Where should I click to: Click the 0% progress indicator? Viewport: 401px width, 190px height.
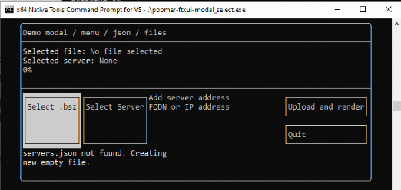pos(27,70)
